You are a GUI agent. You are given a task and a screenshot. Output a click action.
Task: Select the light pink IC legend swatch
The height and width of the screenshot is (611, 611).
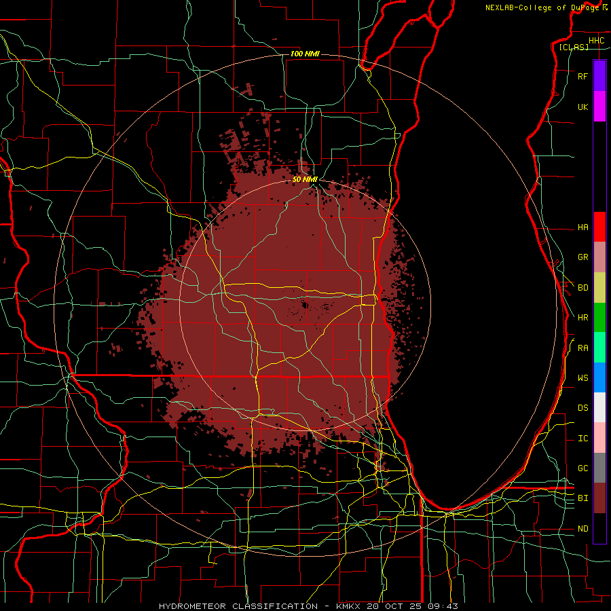tap(599, 438)
